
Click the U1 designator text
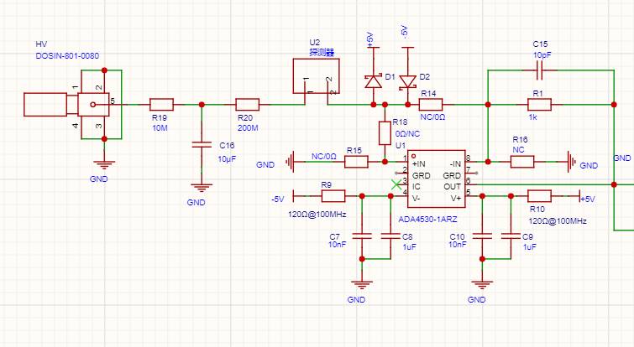[401, 146]
